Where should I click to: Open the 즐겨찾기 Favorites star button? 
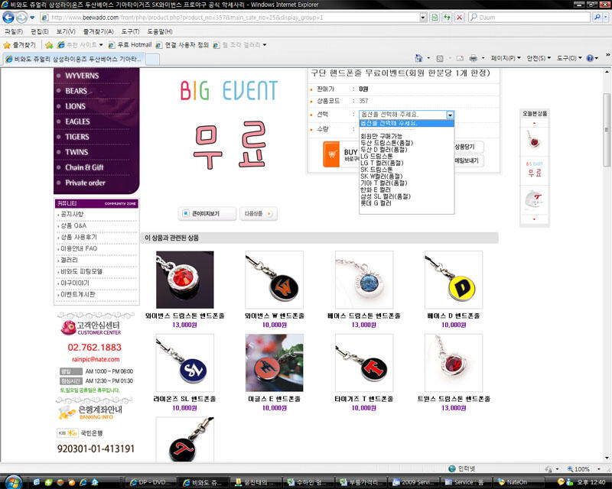click(x=19, y=45)
